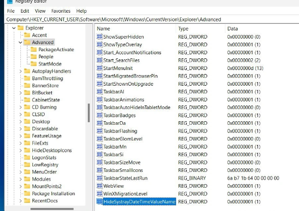The width and height of the screenshot is (299, 211).
Task: Click the Accent folder icon in tree
Action: 27,35
